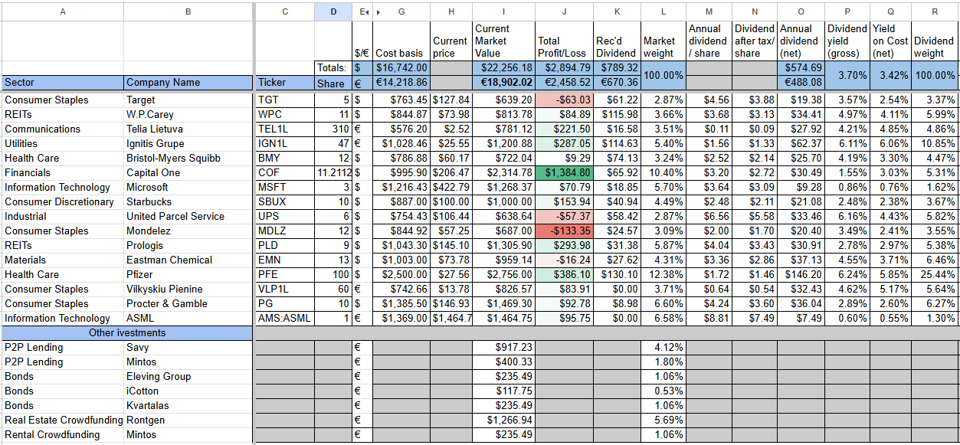Select the MSFT ticker cell
The height and width of the screenshot is (445, 960).
pos(284,188)
